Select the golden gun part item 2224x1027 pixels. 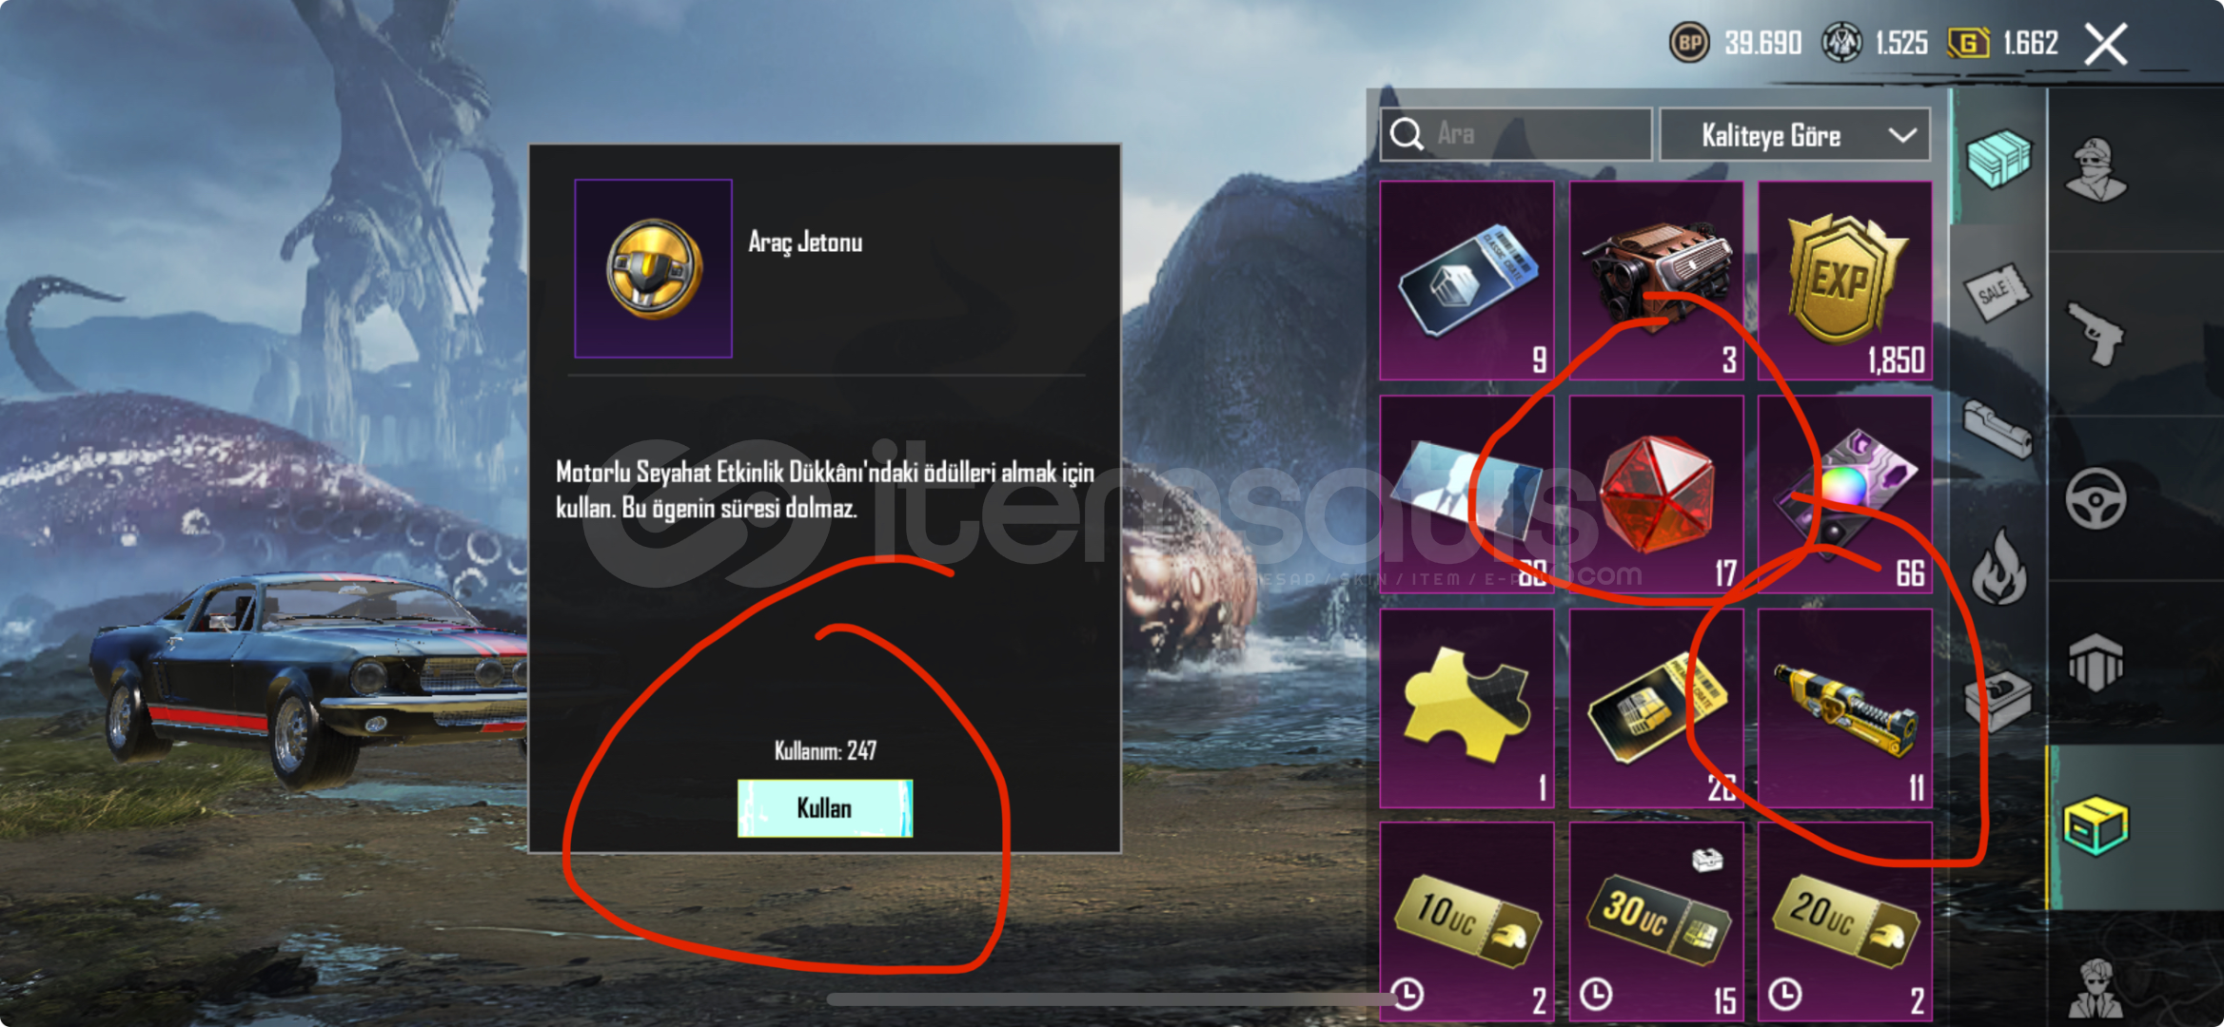click(1844, 708)
